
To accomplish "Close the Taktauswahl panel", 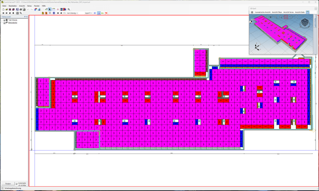I will 26,17.
